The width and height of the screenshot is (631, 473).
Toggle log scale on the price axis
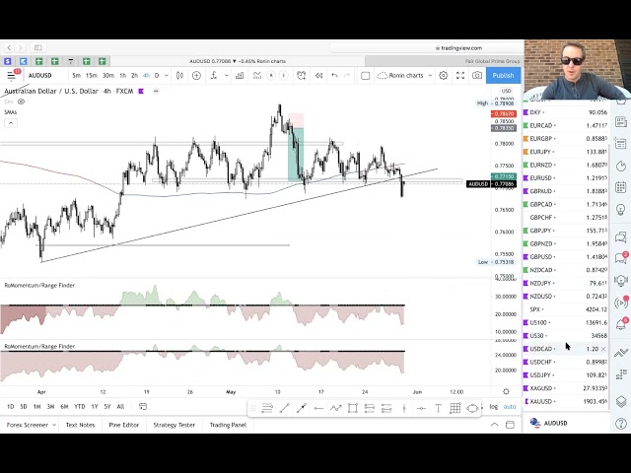click(494, 407)
